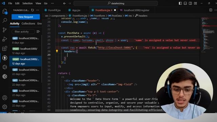
Task: Toggle bottom panel layout icon
Action: tap(185, 3)
